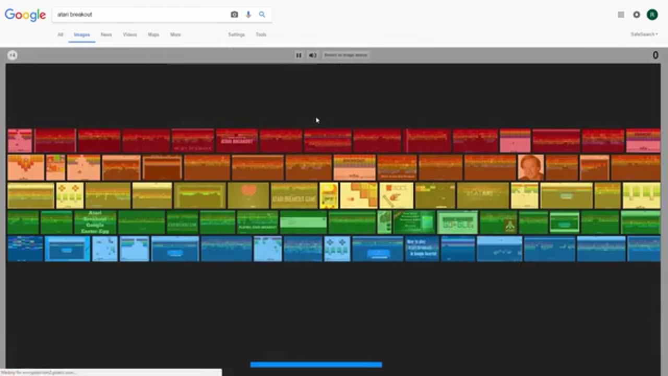Select the Images tab
This screenshot has height=376, width=668.
(82, 34)
